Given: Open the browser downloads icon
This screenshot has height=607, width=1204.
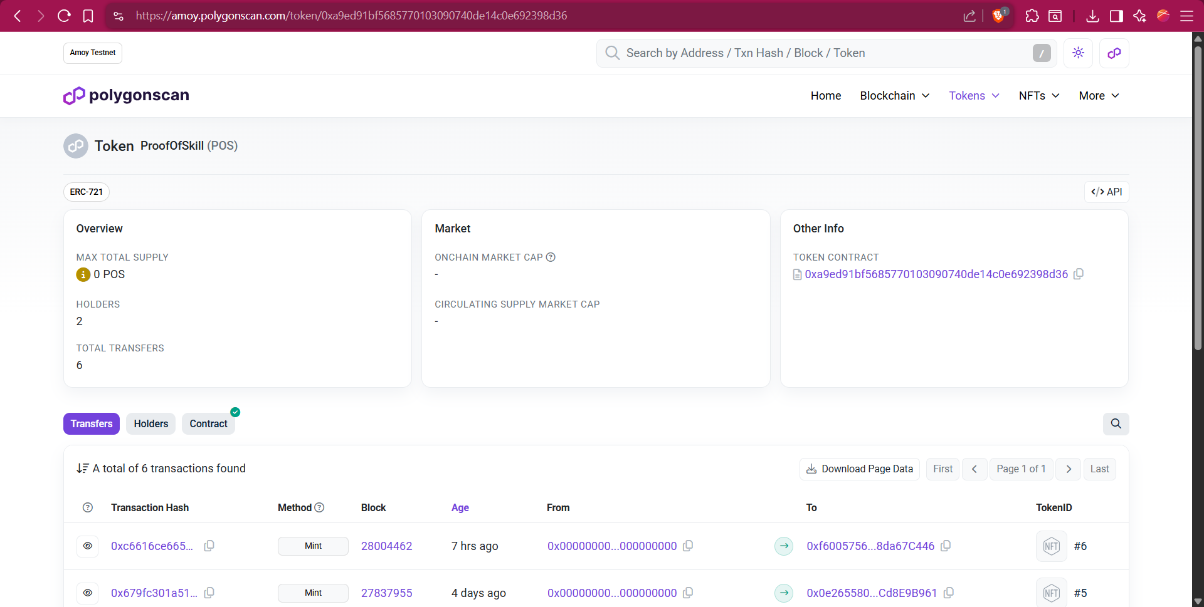Looking at the screenshot, I should [1092, 16].
